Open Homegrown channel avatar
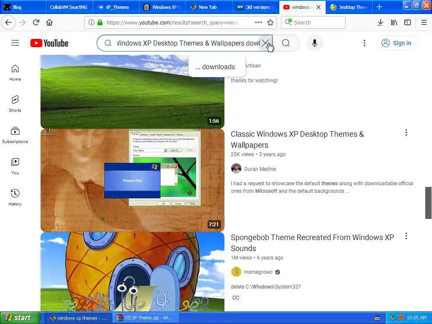The width and height of the screenshot is (432, 324). 236,272
